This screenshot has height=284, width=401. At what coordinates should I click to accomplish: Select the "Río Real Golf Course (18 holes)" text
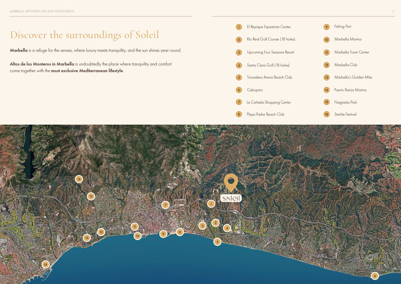pos(271,39)
